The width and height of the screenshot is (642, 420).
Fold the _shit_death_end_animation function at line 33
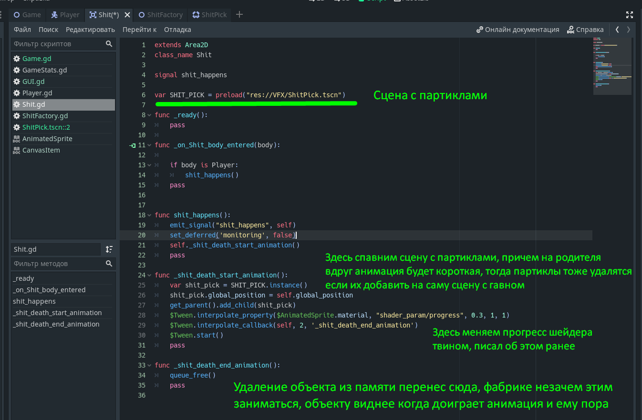[149, 365]
